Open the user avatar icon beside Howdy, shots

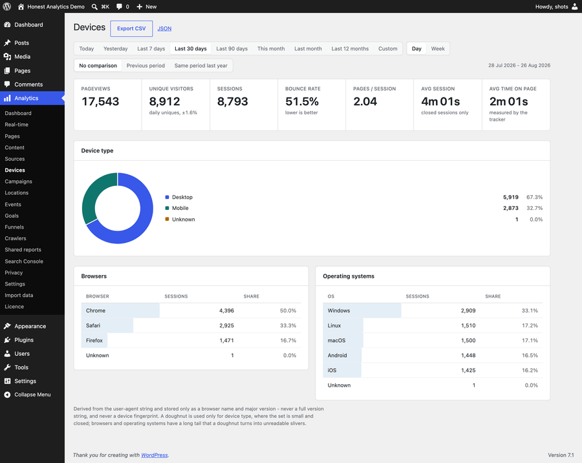575,6
